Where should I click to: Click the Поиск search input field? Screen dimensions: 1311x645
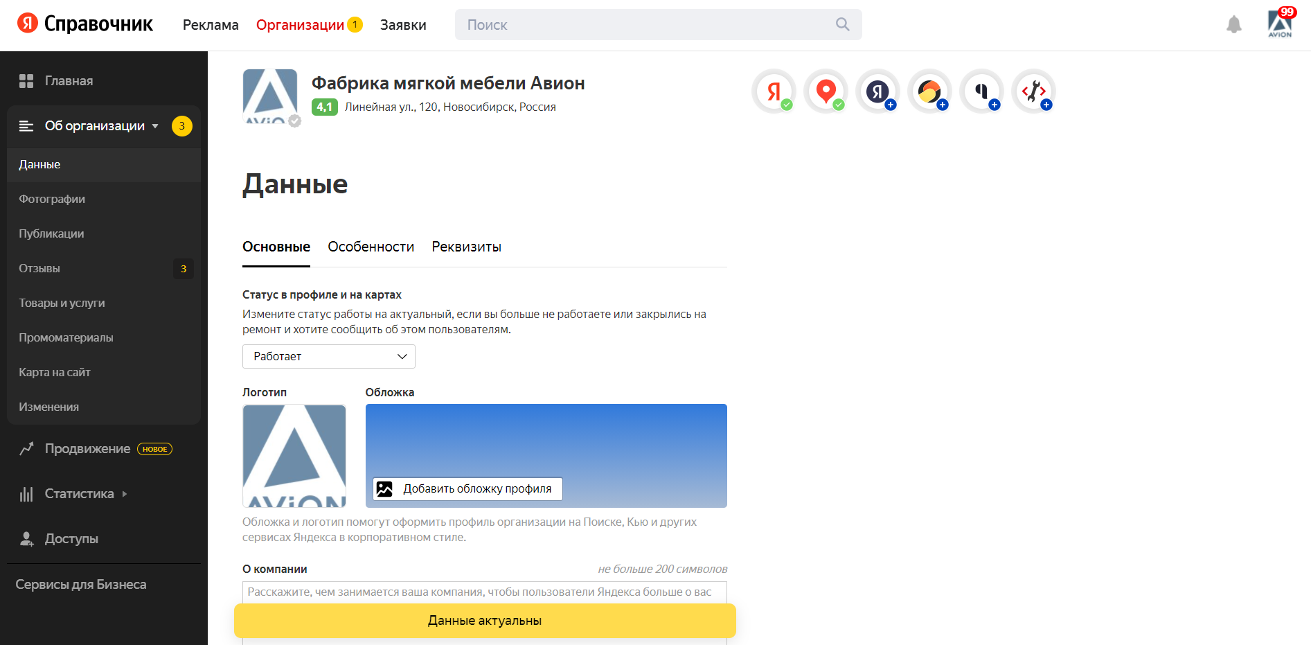(x=644, y=25)
